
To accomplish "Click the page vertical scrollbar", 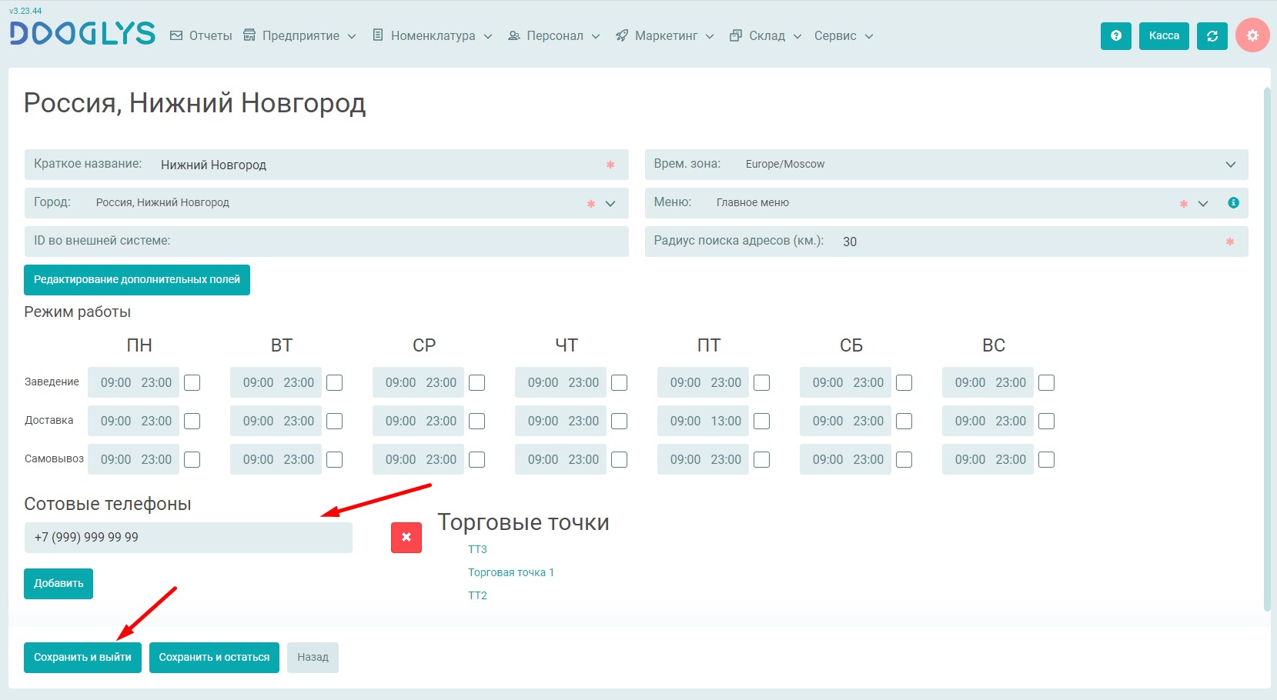I will (1267, 350).
